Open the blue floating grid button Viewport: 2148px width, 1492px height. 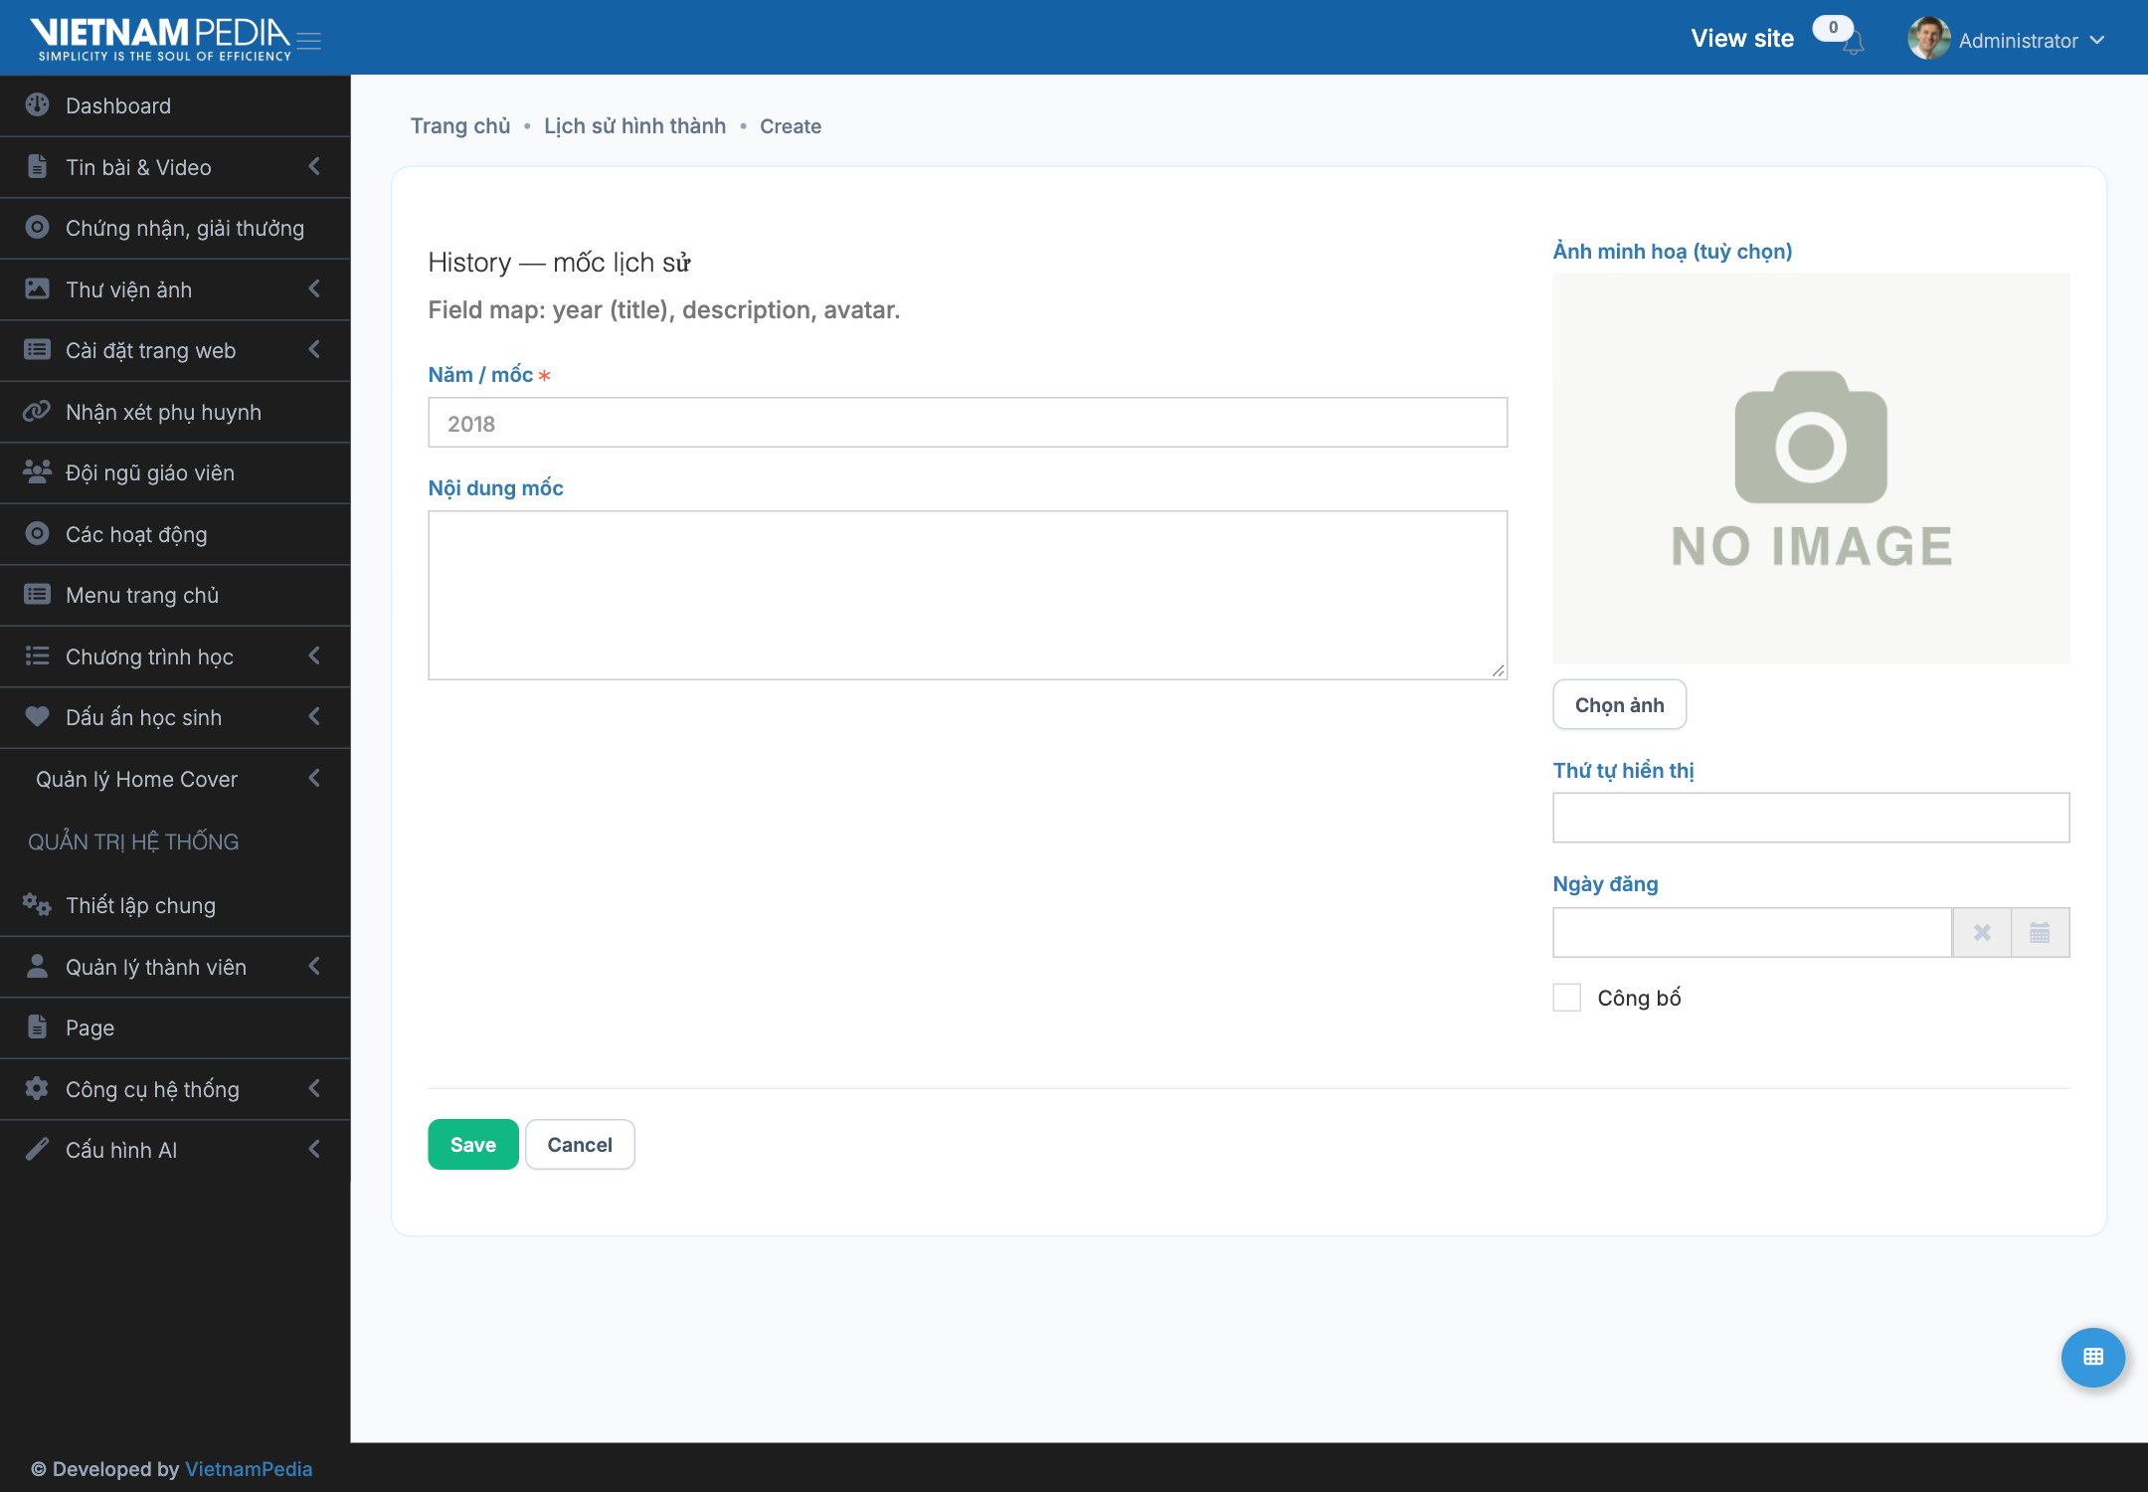click(2092, 1357)
